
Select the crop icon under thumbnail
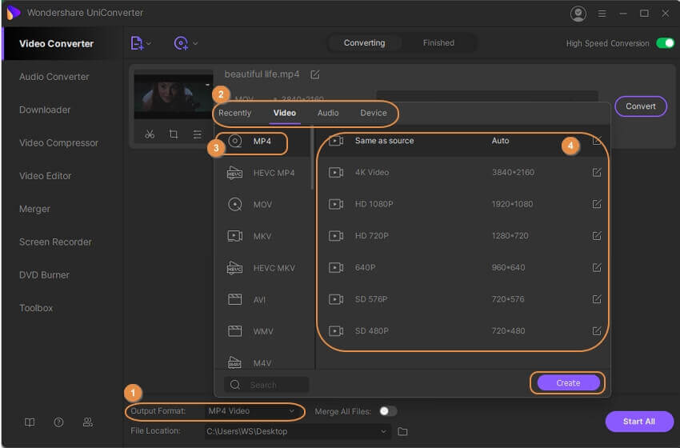(x=174, y=134)
